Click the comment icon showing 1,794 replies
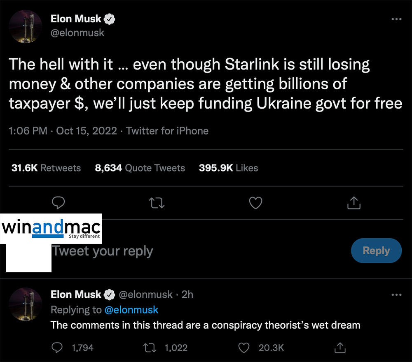The height and width of the screenshot is (362, 412). [x=57, y=348]
